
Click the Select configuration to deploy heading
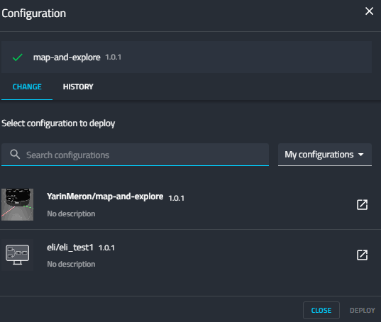tap(58, 123)
